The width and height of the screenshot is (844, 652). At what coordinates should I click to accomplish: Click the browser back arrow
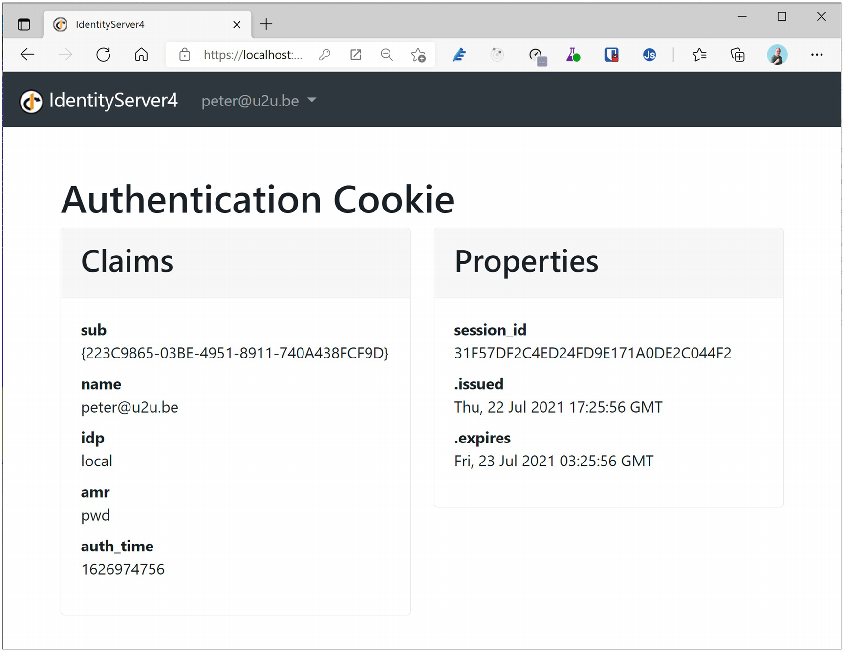click(27, 55)
